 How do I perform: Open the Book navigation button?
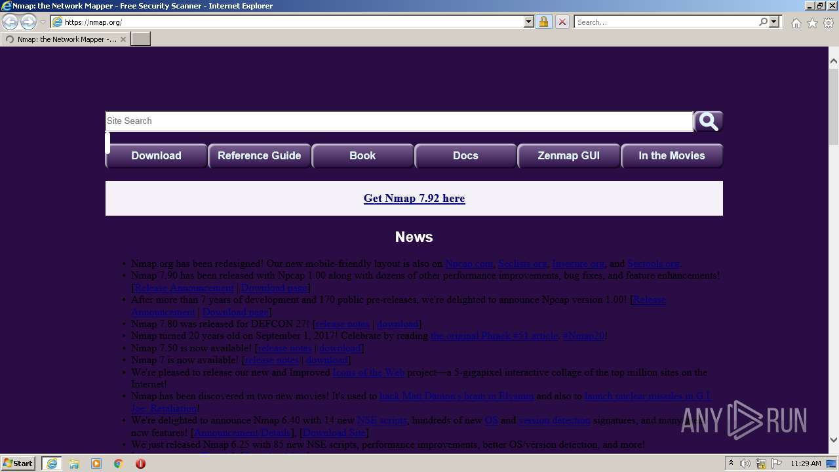tap(362, 156)
